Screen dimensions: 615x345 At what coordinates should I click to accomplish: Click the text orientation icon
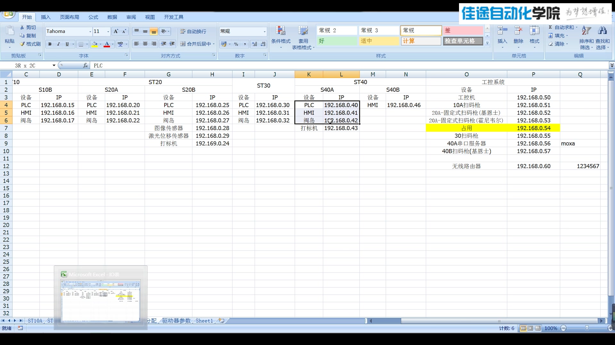(x=164, y=31)
